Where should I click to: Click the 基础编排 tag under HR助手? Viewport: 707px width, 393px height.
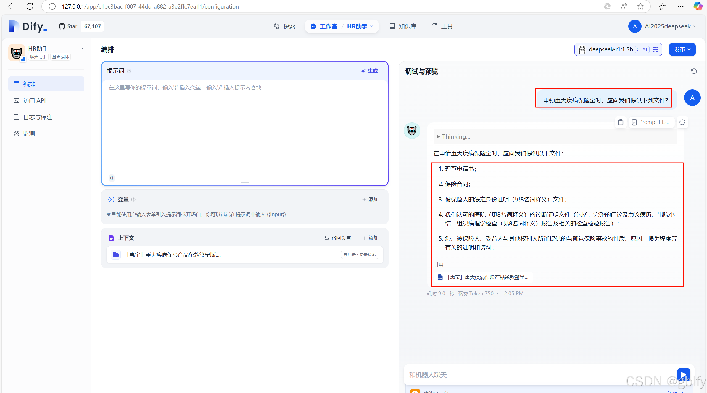60,57
